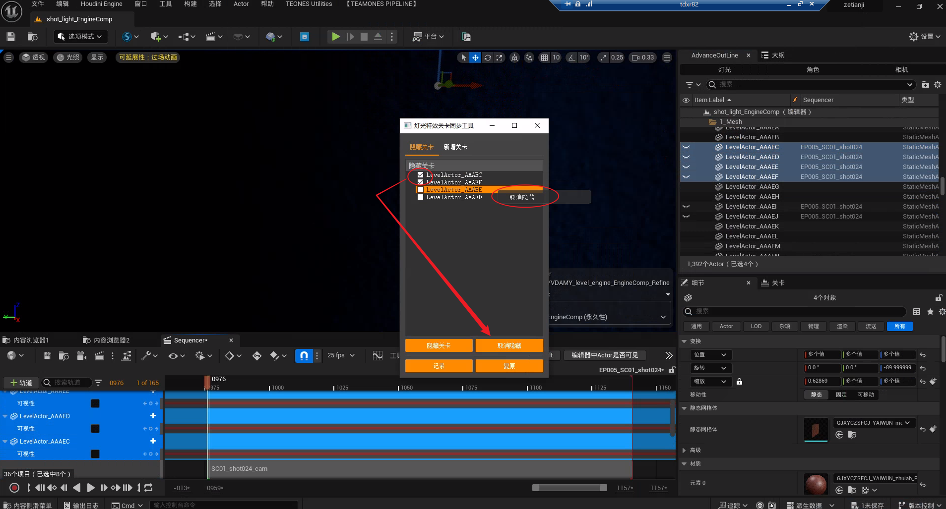
Task: Click the save level floppy disk icon
Action: click(11, 37)
